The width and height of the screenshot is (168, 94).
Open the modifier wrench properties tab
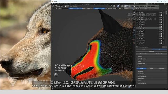pyautogui.click(x=134, y=28)
